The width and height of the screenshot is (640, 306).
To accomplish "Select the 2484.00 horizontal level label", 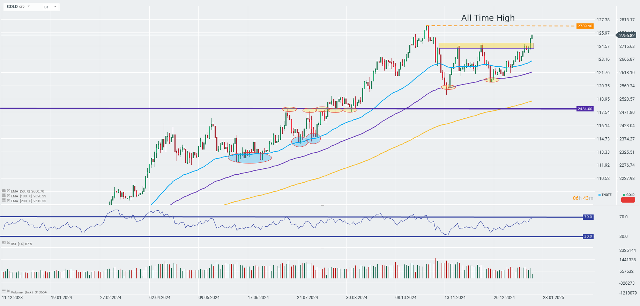I will pyautogui.click(x=585, y=109).
